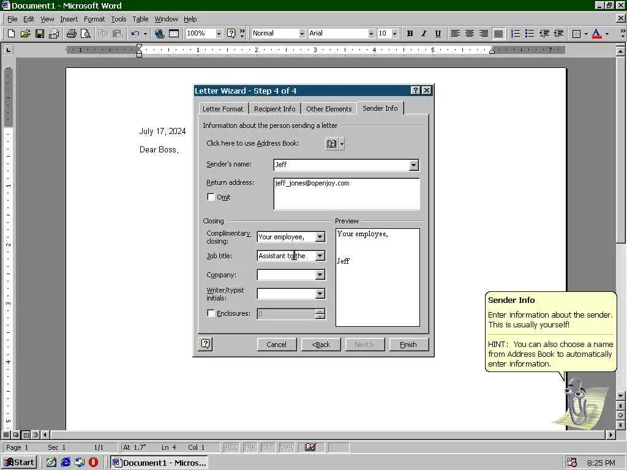Switch to Outline view using the bottom-left view button

coord(36,435)
